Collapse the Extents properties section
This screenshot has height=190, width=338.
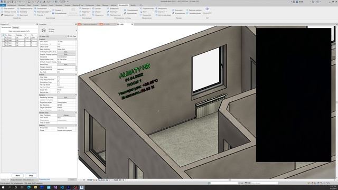76,74
